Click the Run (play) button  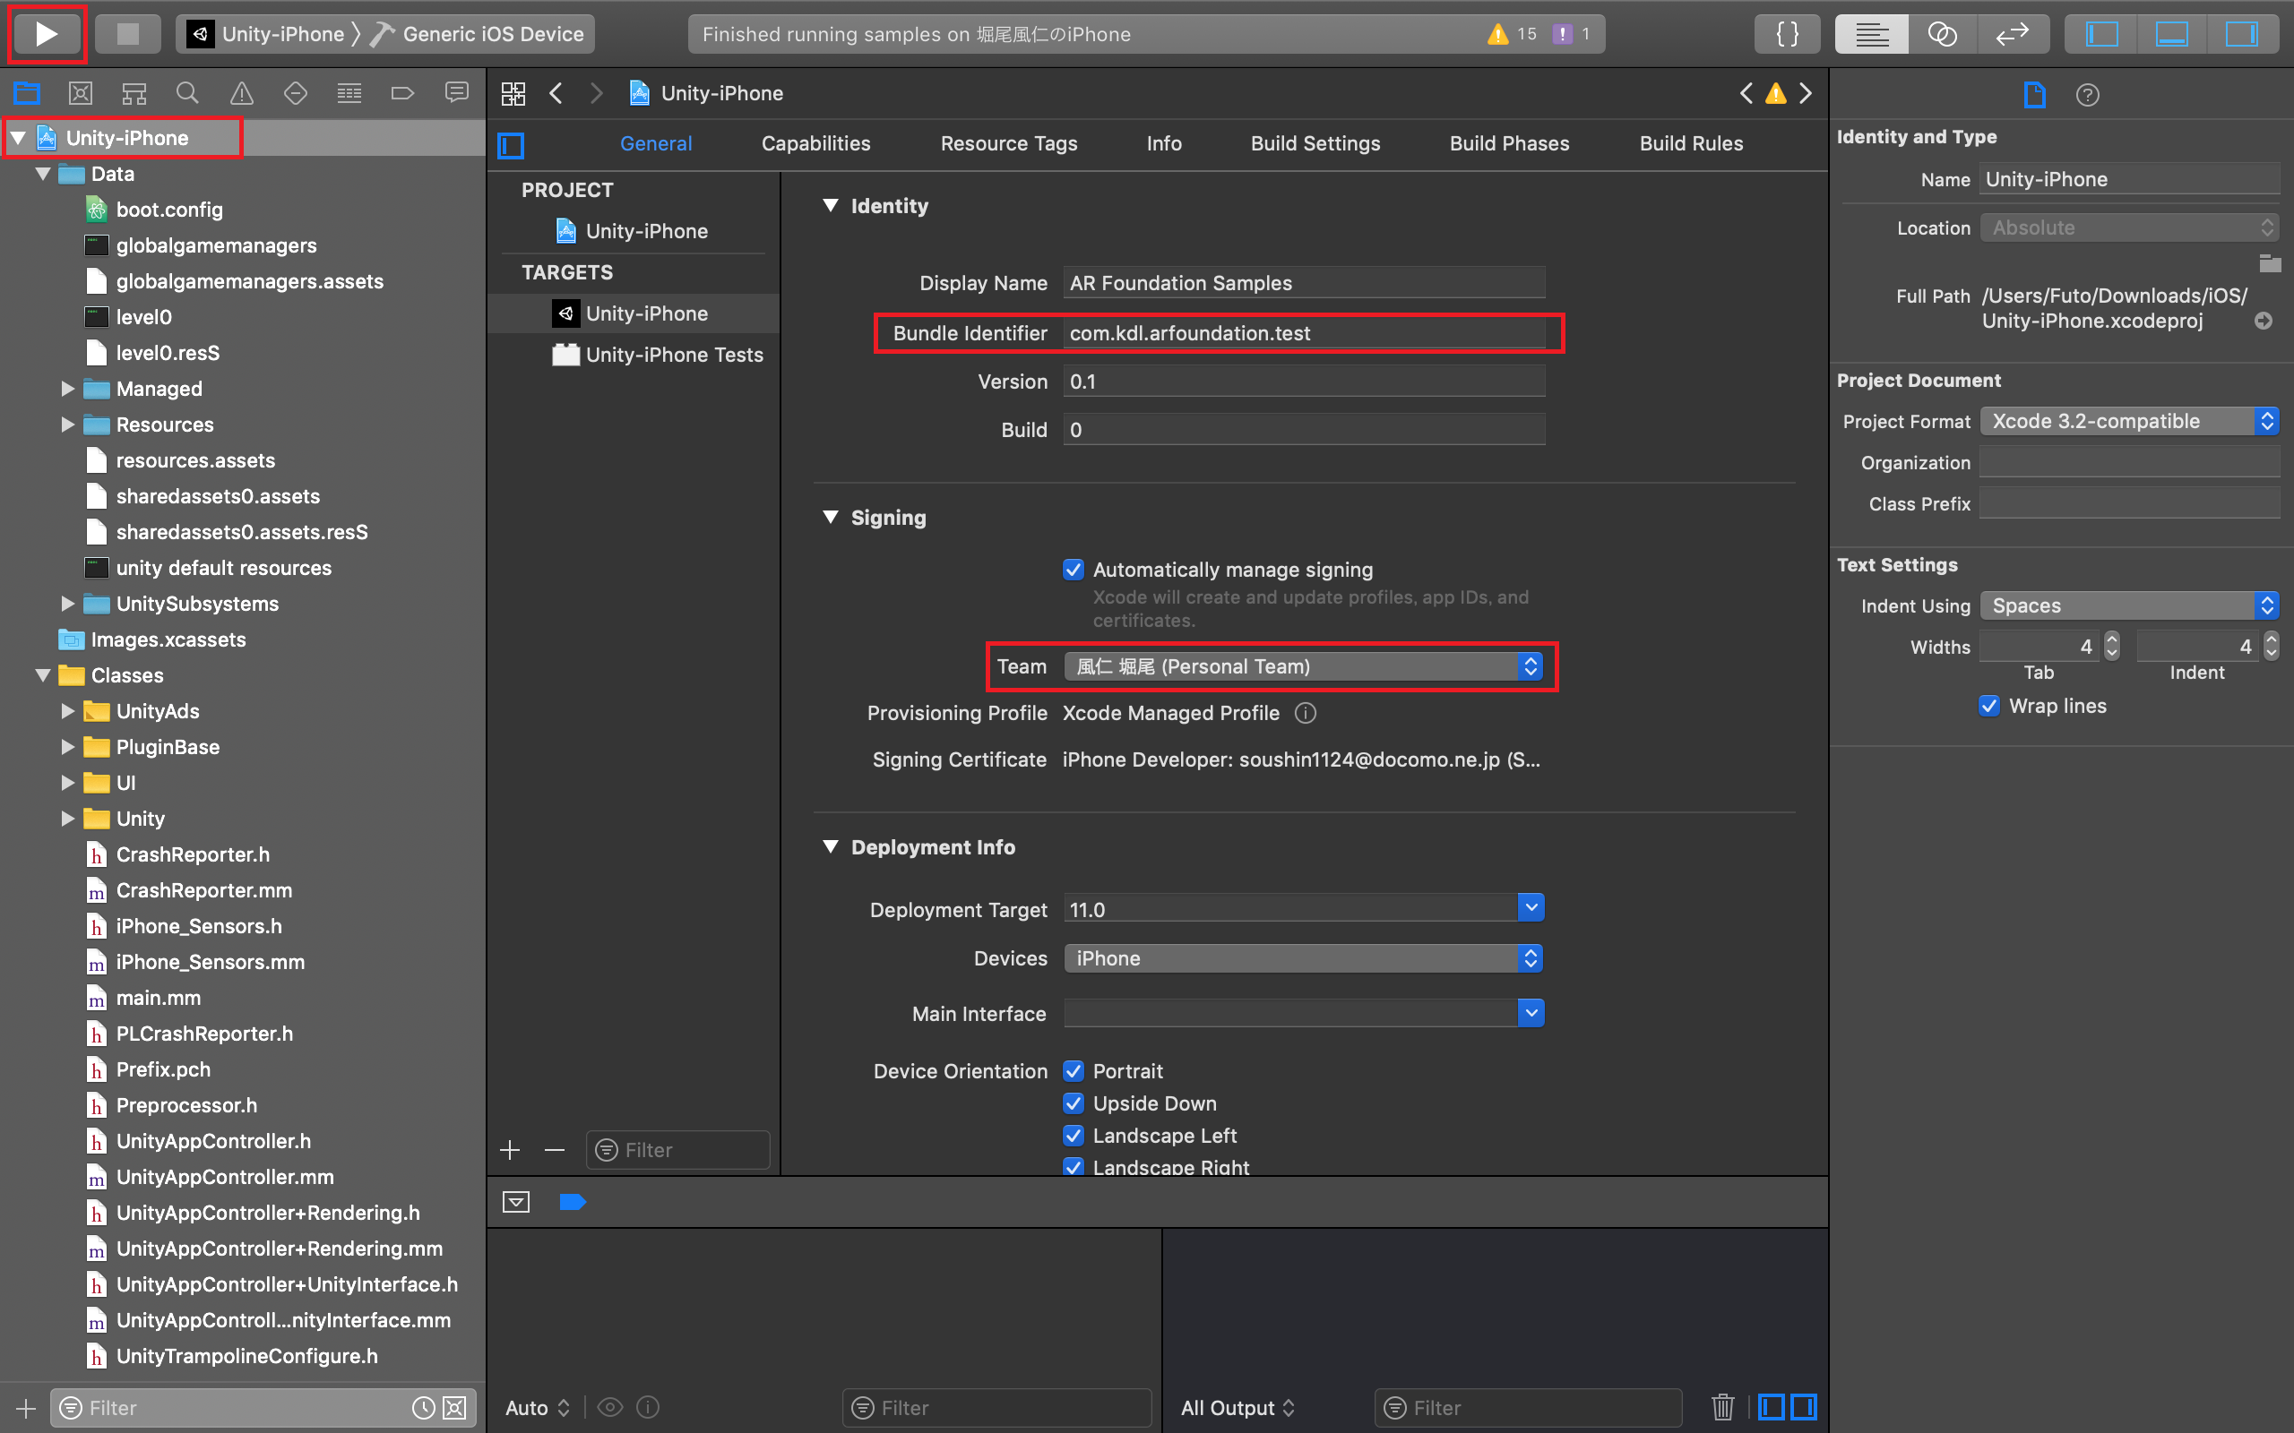46,34
